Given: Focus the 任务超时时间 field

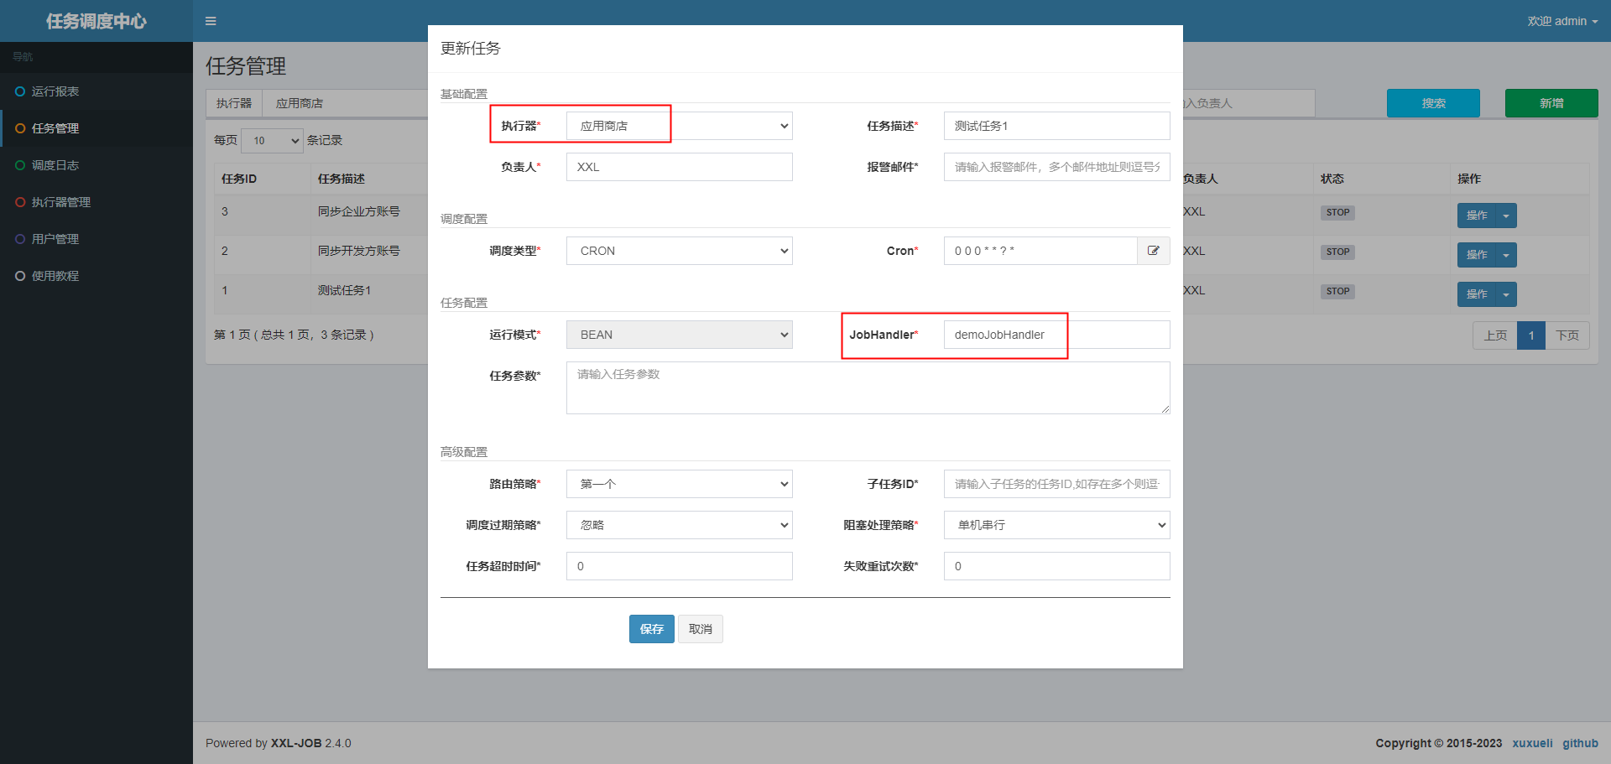Looking at the screenshot, I should pyautogui.click(x=680, y=566).
